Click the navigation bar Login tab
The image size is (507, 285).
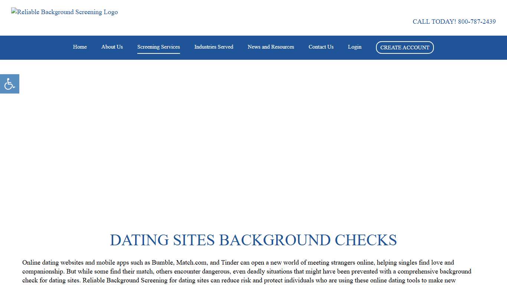pos(354,47)
